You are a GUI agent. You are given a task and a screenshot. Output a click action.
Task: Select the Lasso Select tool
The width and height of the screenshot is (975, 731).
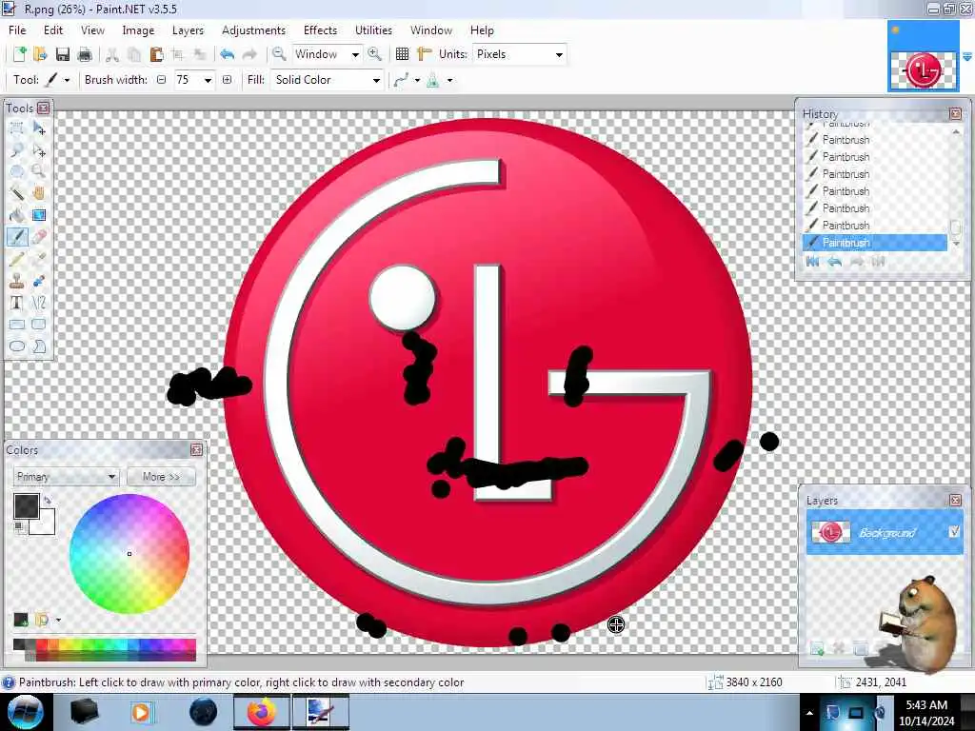pos(17,150)
